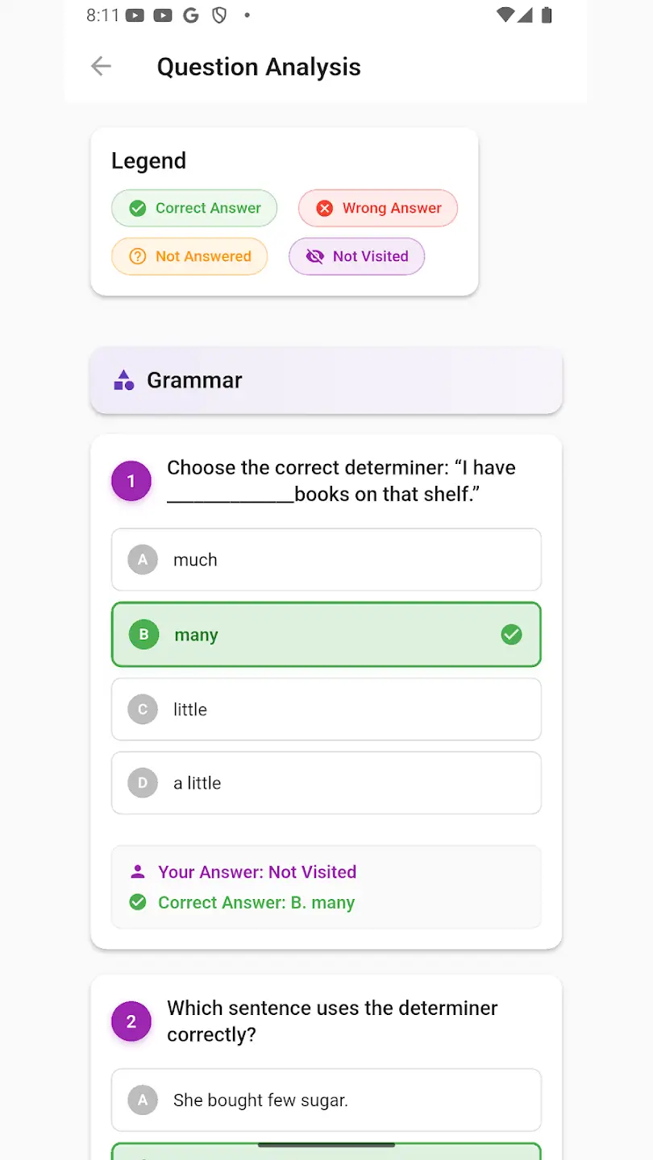Open the Grammar section header

[x=326, y=379]
